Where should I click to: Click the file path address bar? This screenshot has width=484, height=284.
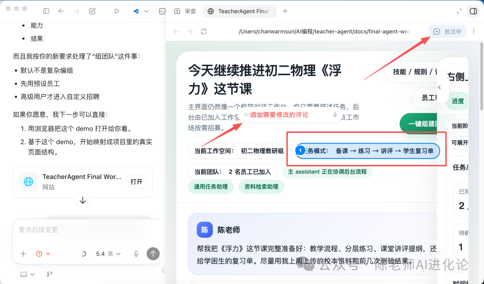324,31
